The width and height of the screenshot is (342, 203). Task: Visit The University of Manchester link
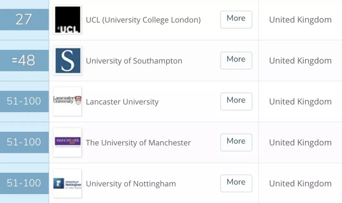[138, 143]
